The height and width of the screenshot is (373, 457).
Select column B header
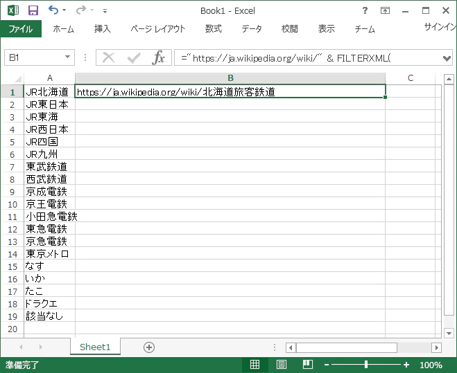tap(230, 78)
